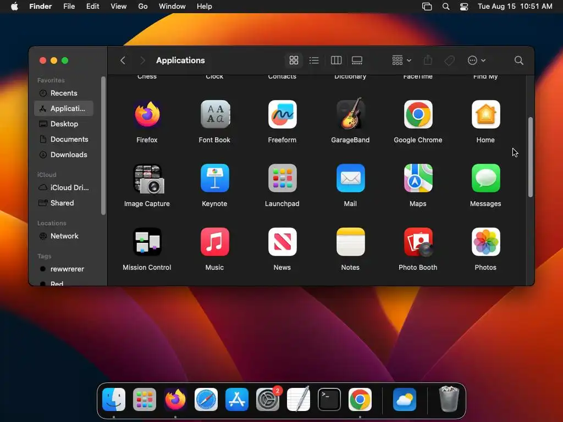The width and height of the screenshot is (563, 422).
Task: Select the Maps app icon
Action: pyautogui.click(x=418, y=179)
